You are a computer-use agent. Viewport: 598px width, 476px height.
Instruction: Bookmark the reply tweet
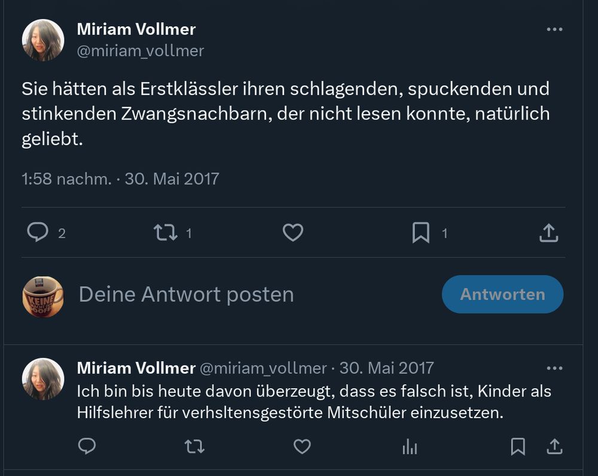pyautogui.click(x=519, y=446)
